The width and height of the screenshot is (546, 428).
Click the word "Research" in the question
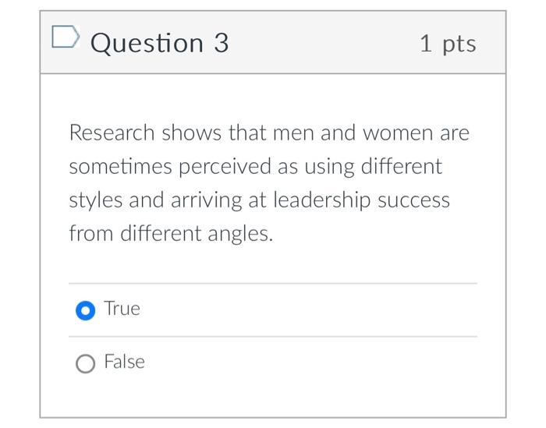pos(112,133)
